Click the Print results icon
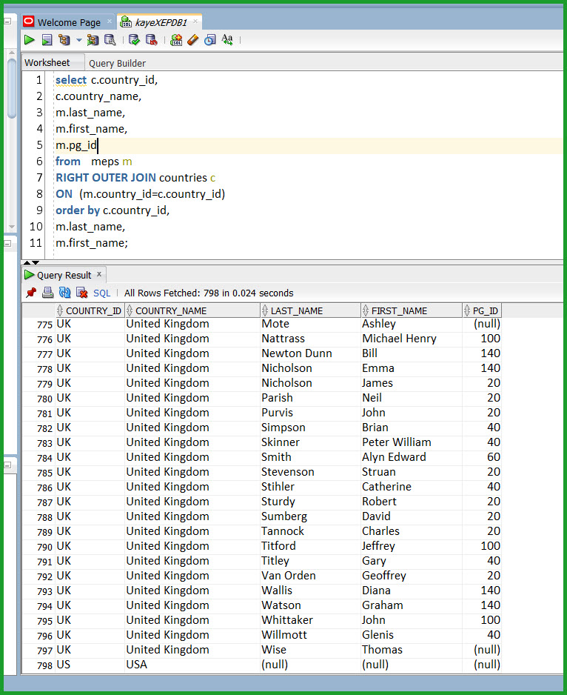The image size is (567, 695). click(47, 293)
